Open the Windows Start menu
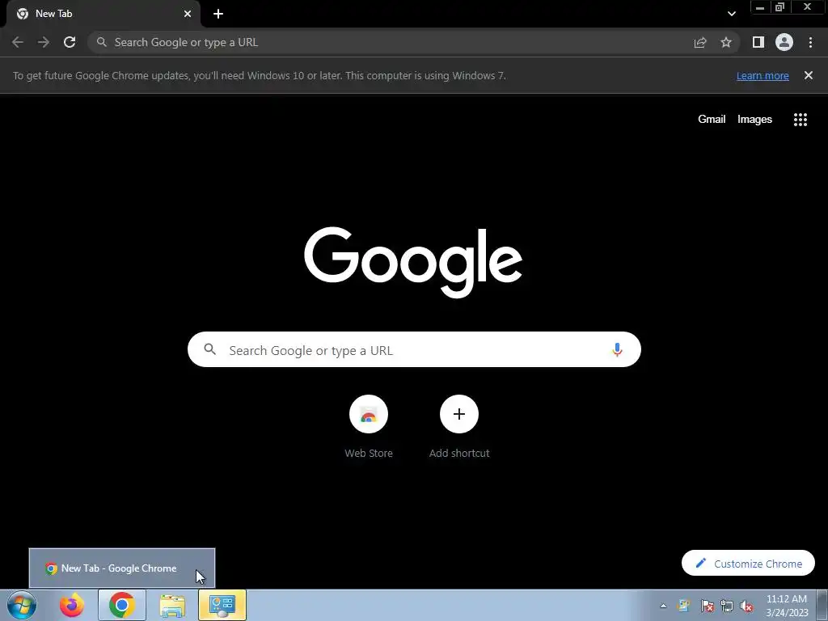The image size is (828, 621). 22,605
